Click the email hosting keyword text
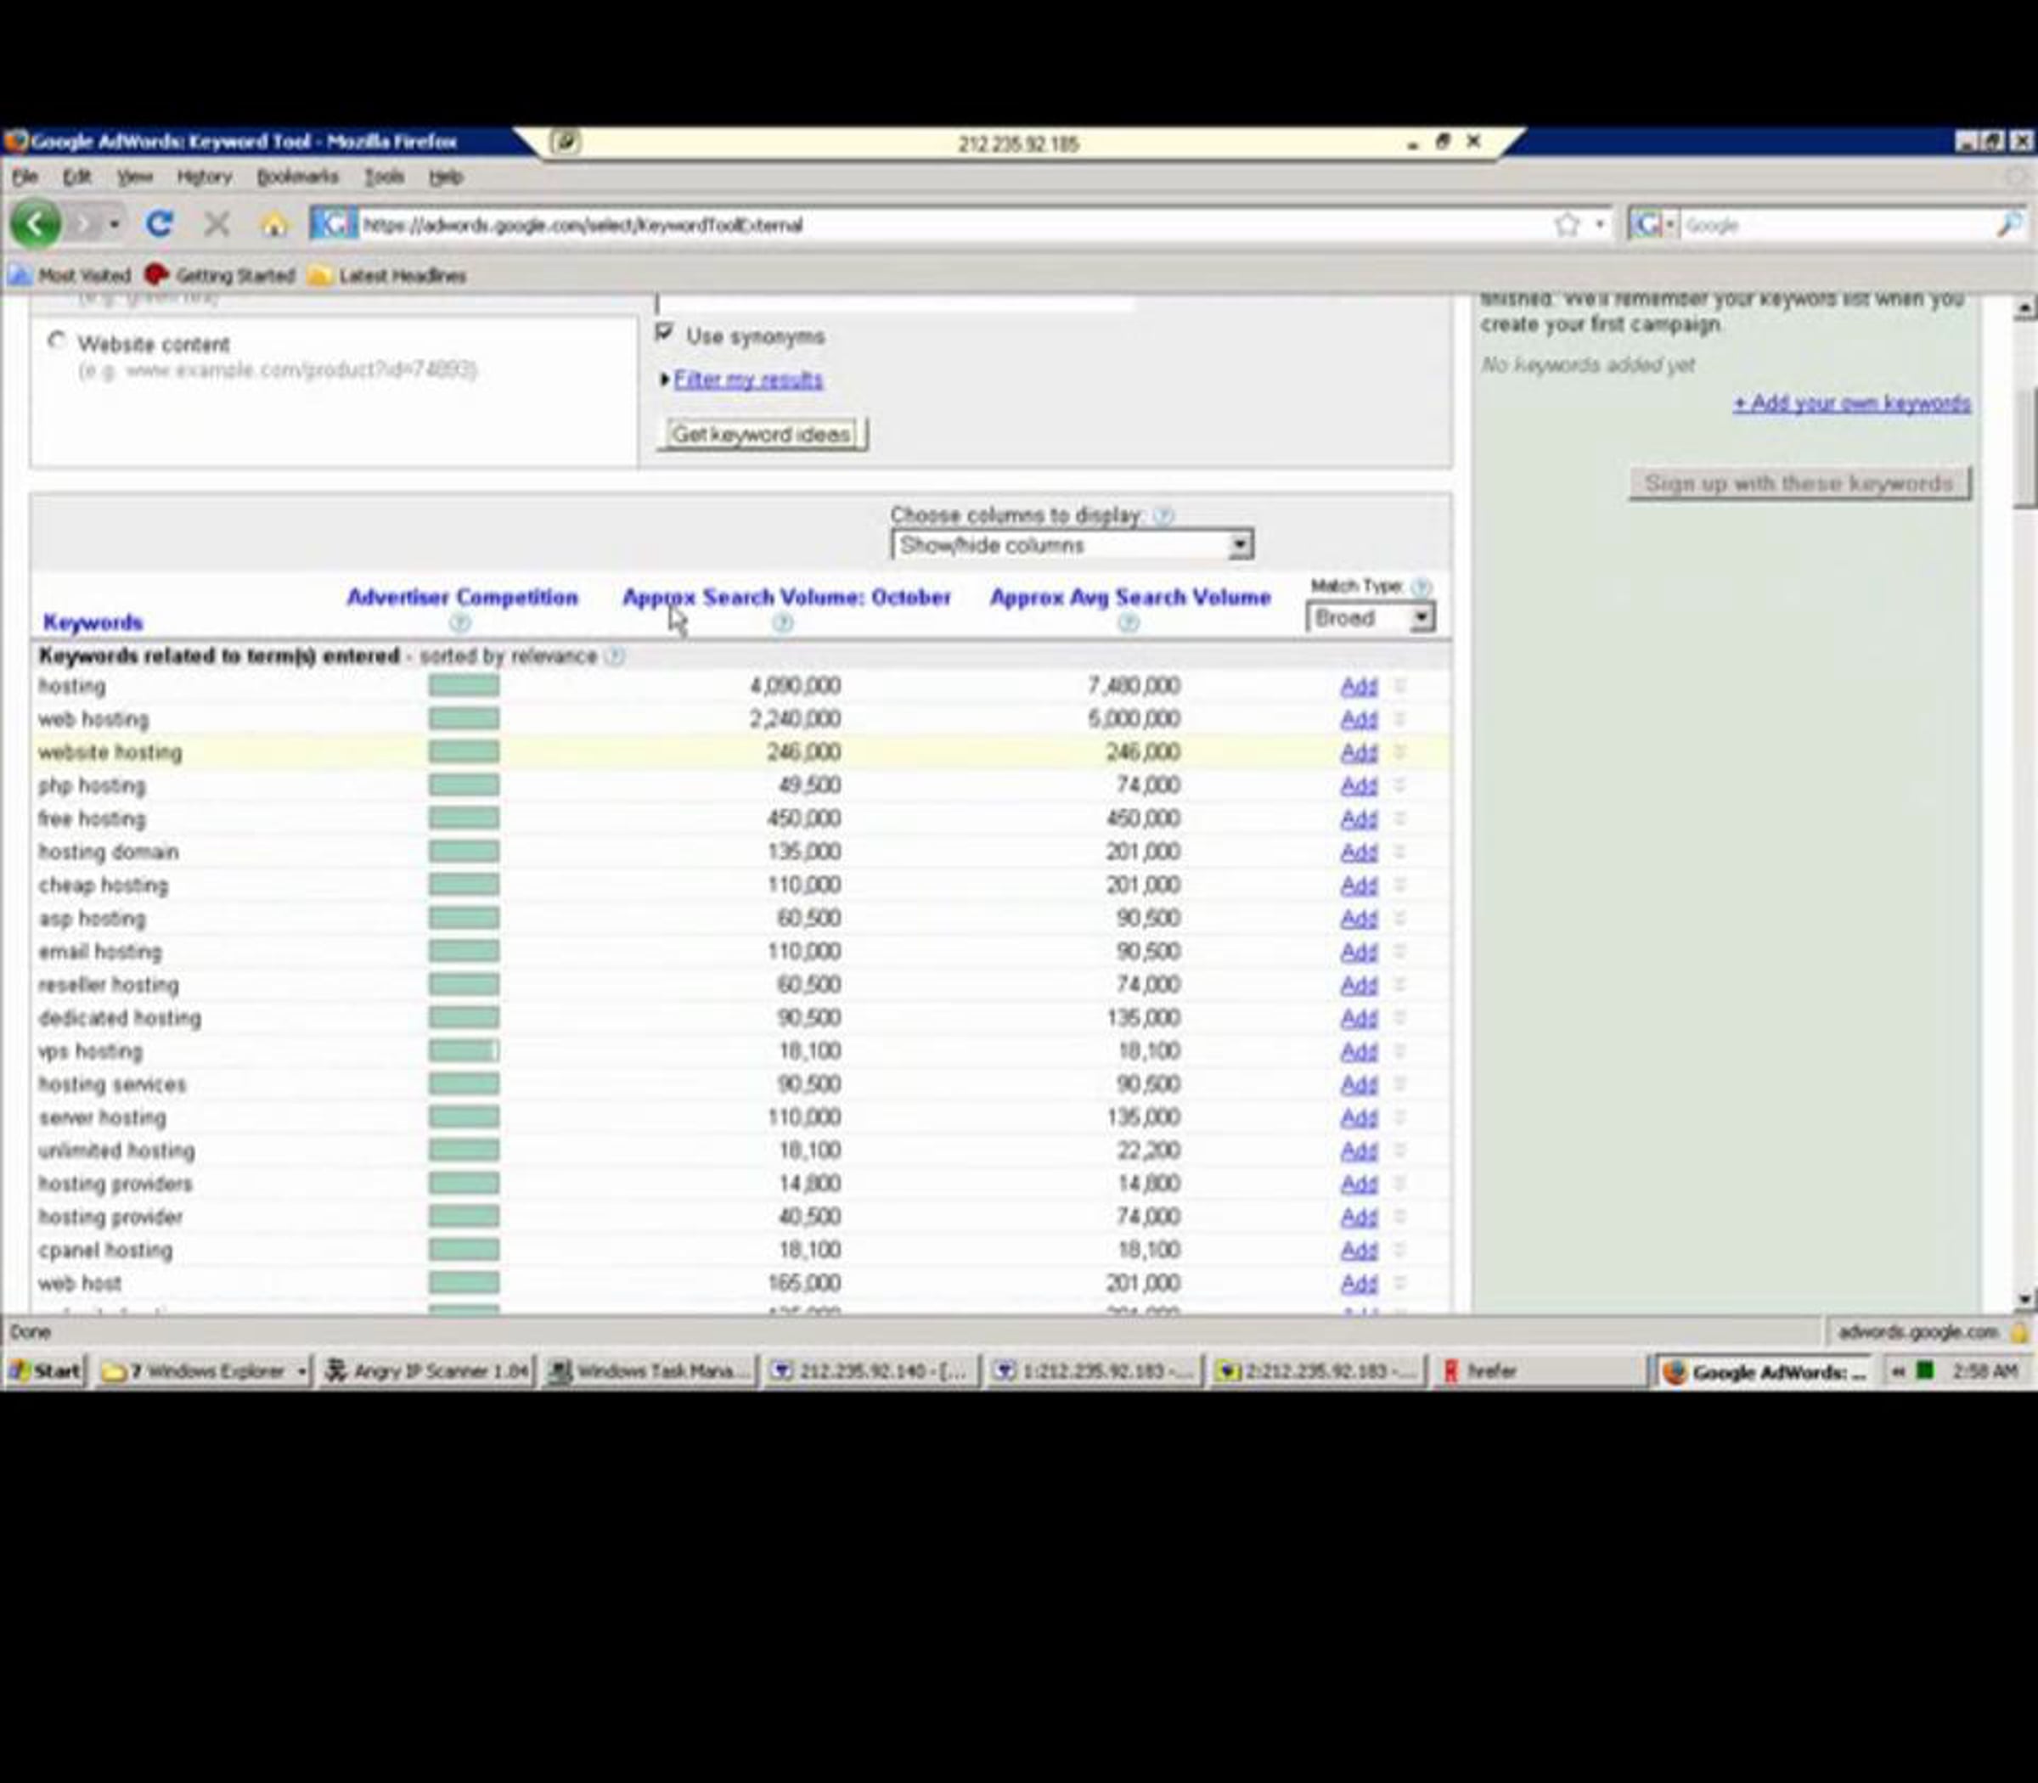 tap(99, 952)
